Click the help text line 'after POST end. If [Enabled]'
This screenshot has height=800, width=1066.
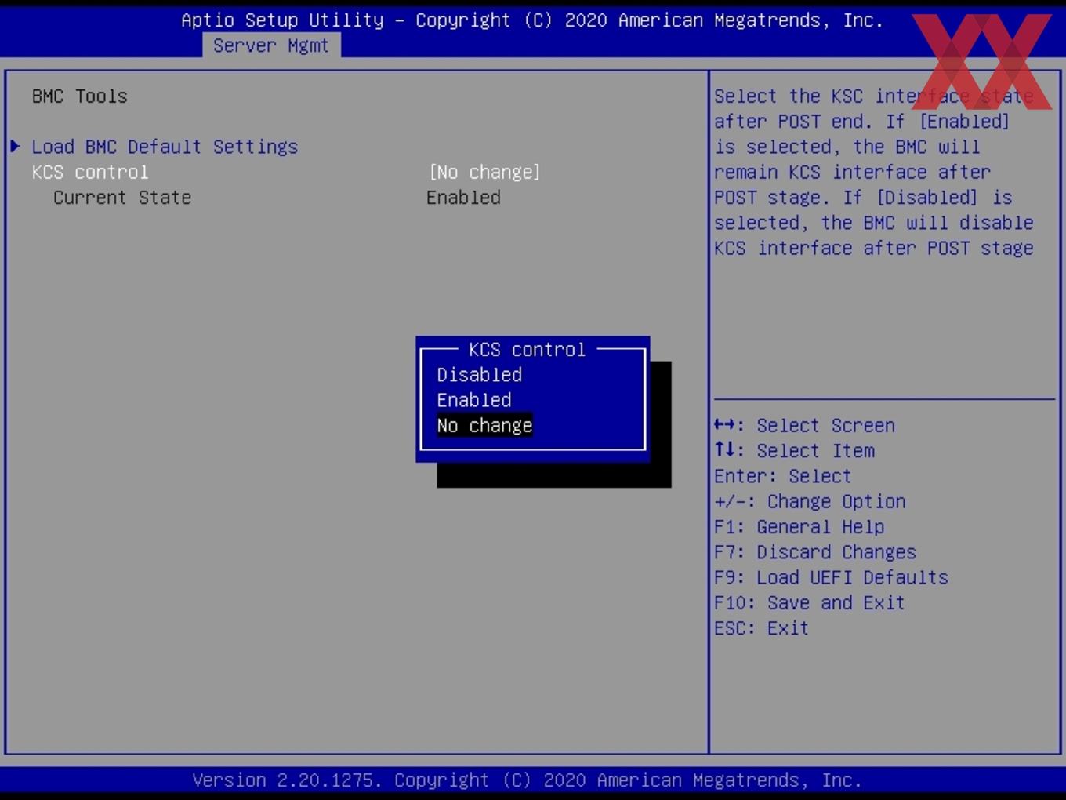(x=861, y=122)
